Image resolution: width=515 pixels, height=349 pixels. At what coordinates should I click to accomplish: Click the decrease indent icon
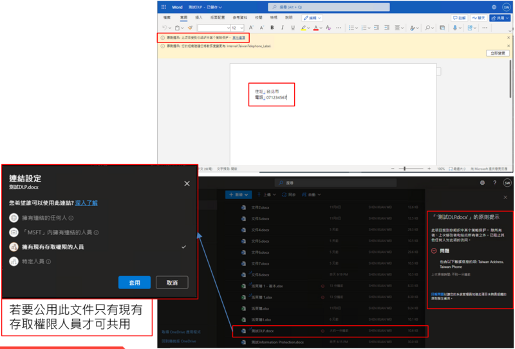(377, 28)
